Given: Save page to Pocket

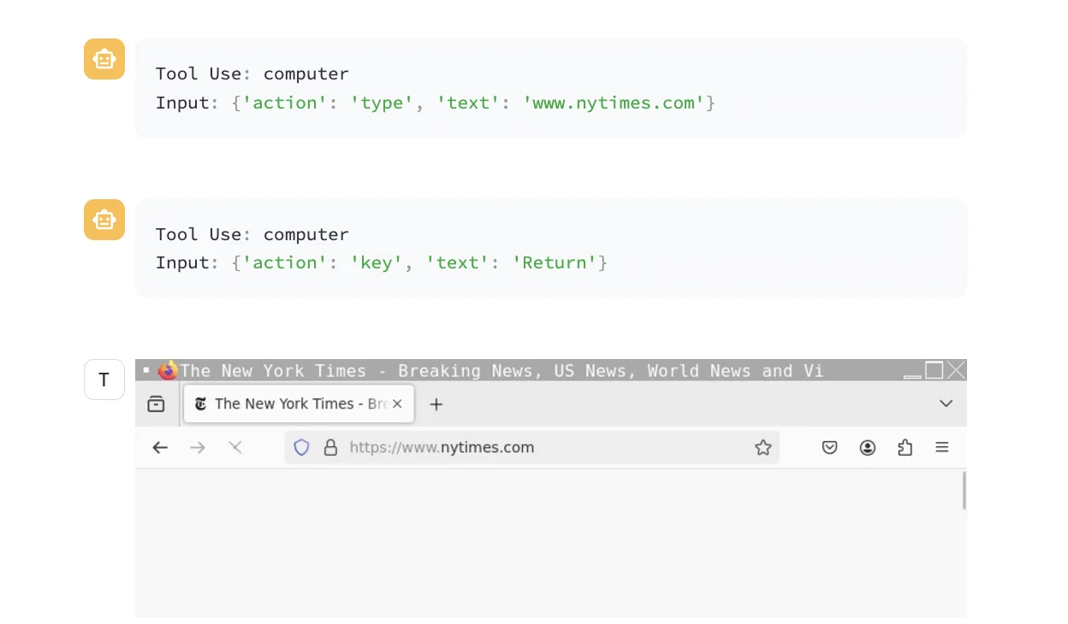Looking at the screenshot, I should pos(829,447).
